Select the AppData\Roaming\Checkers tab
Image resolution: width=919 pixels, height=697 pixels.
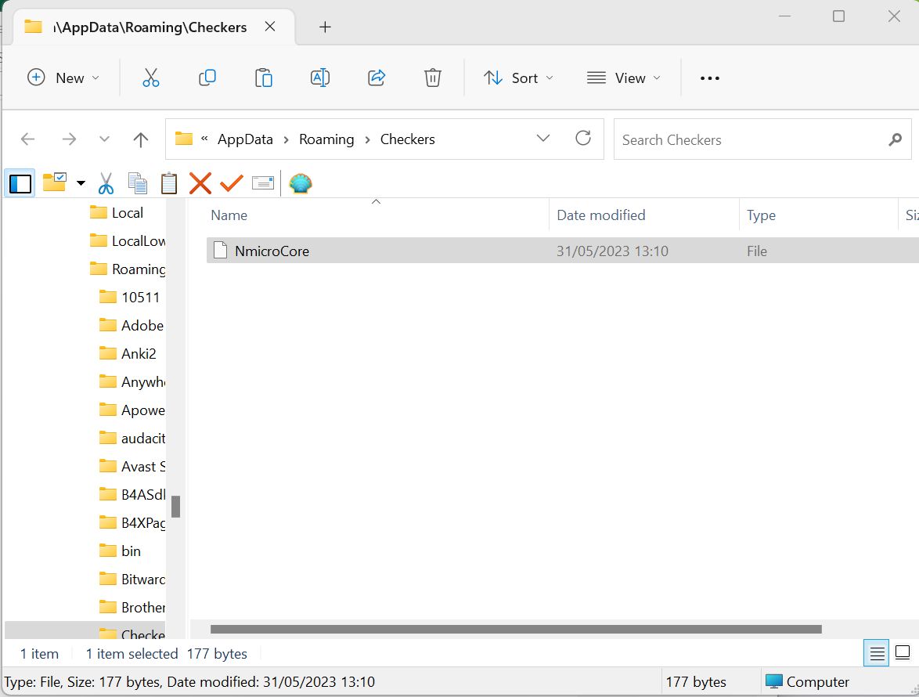tap(150, 27)
